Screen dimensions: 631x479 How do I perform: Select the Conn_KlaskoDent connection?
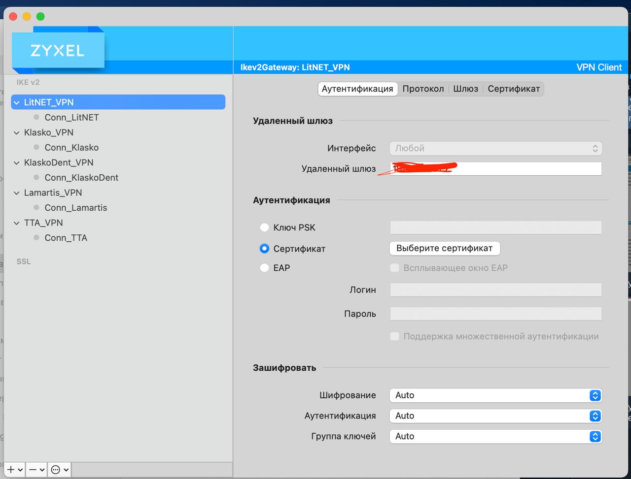click(x=81, y=177)
